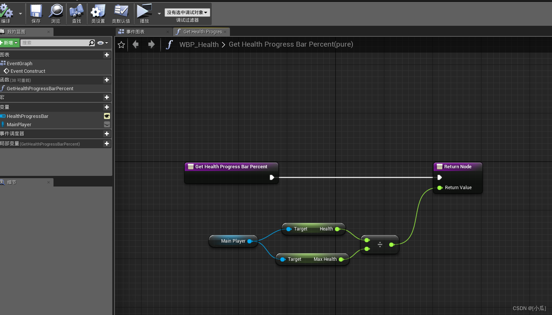Click the 事件调度器 section header

(x=56, y=134)
